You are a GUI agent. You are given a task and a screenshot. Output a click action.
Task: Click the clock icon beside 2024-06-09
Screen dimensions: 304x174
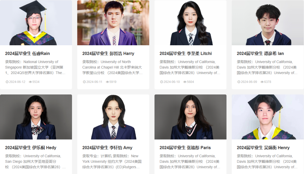[239, 82]
